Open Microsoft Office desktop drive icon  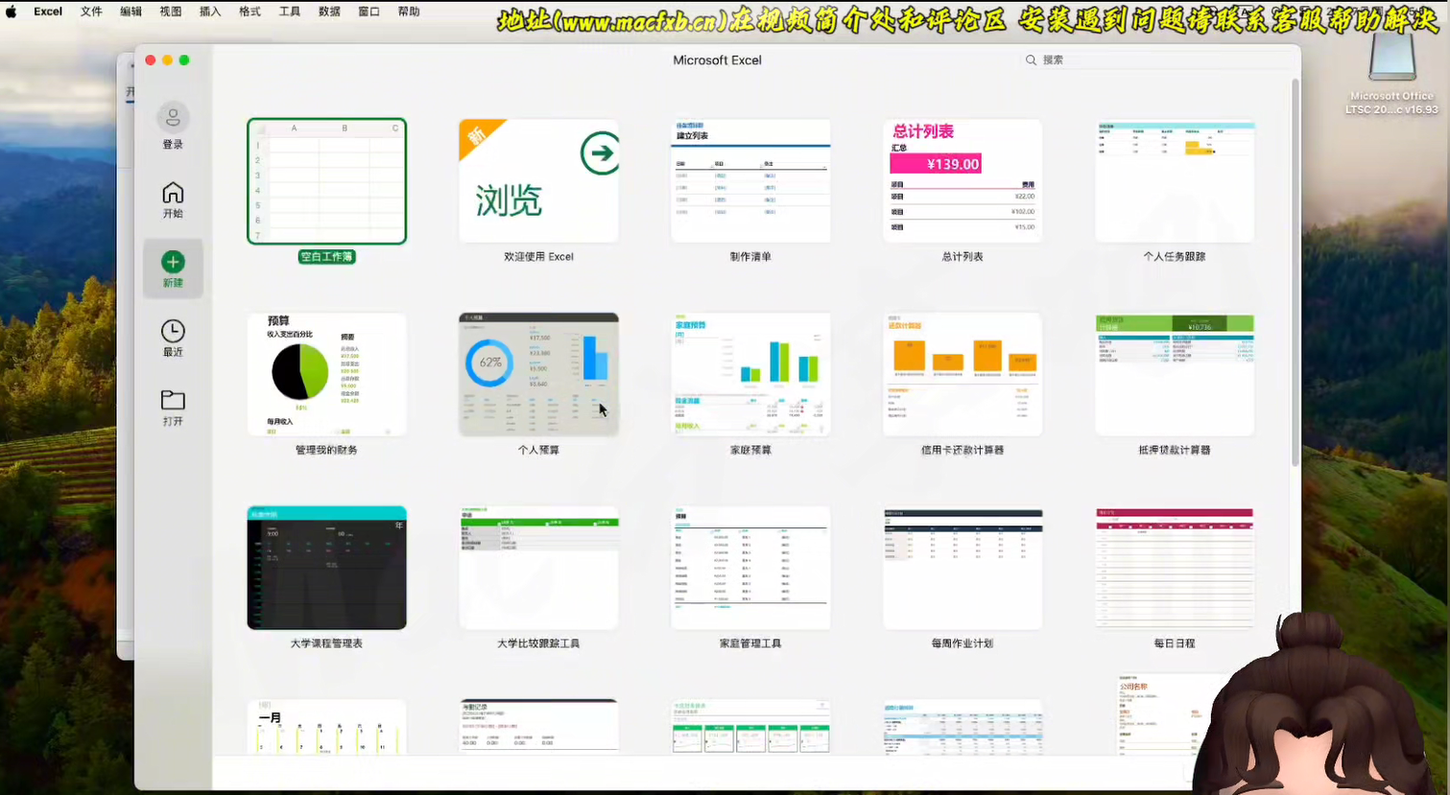pyautogui.click(x=1391, y=58)
